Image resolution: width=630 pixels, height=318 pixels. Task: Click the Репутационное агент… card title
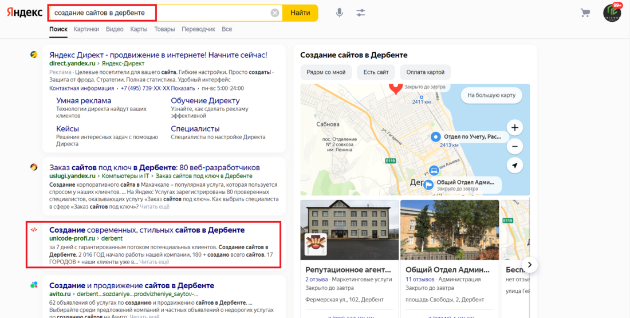click(348, 270)
